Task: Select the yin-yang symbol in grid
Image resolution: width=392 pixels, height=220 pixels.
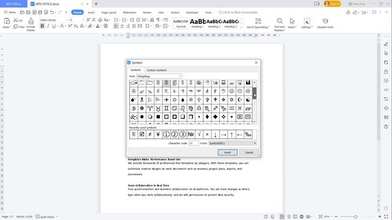Action: pyautogui.click(x=247, y=100)
